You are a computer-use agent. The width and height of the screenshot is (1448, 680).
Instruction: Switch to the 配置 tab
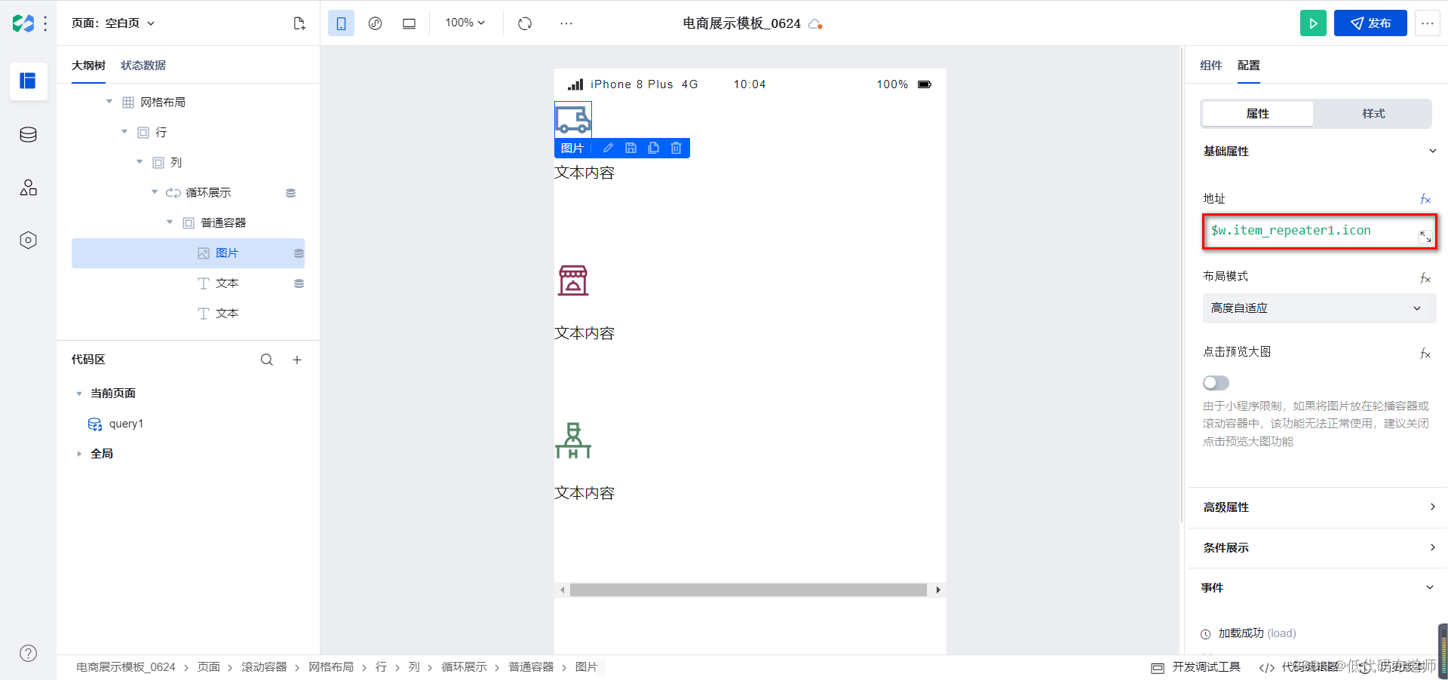pyautogui.click(x=1249, y=66)
